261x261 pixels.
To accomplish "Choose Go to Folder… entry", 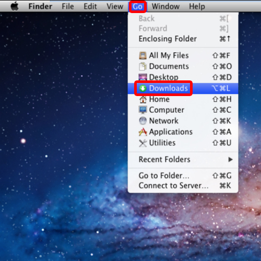I will (x=183, y=175).
